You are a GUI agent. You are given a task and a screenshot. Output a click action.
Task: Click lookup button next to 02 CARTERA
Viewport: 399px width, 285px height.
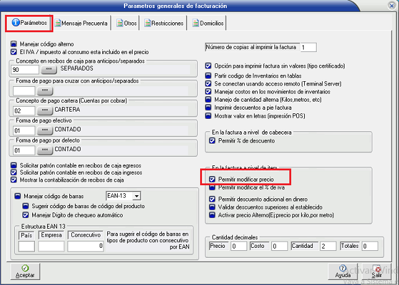click(45, 111)
